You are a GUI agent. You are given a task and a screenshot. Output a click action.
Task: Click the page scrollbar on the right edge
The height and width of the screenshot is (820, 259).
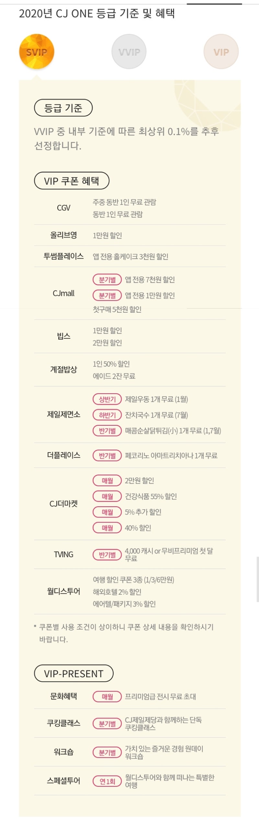257,579
